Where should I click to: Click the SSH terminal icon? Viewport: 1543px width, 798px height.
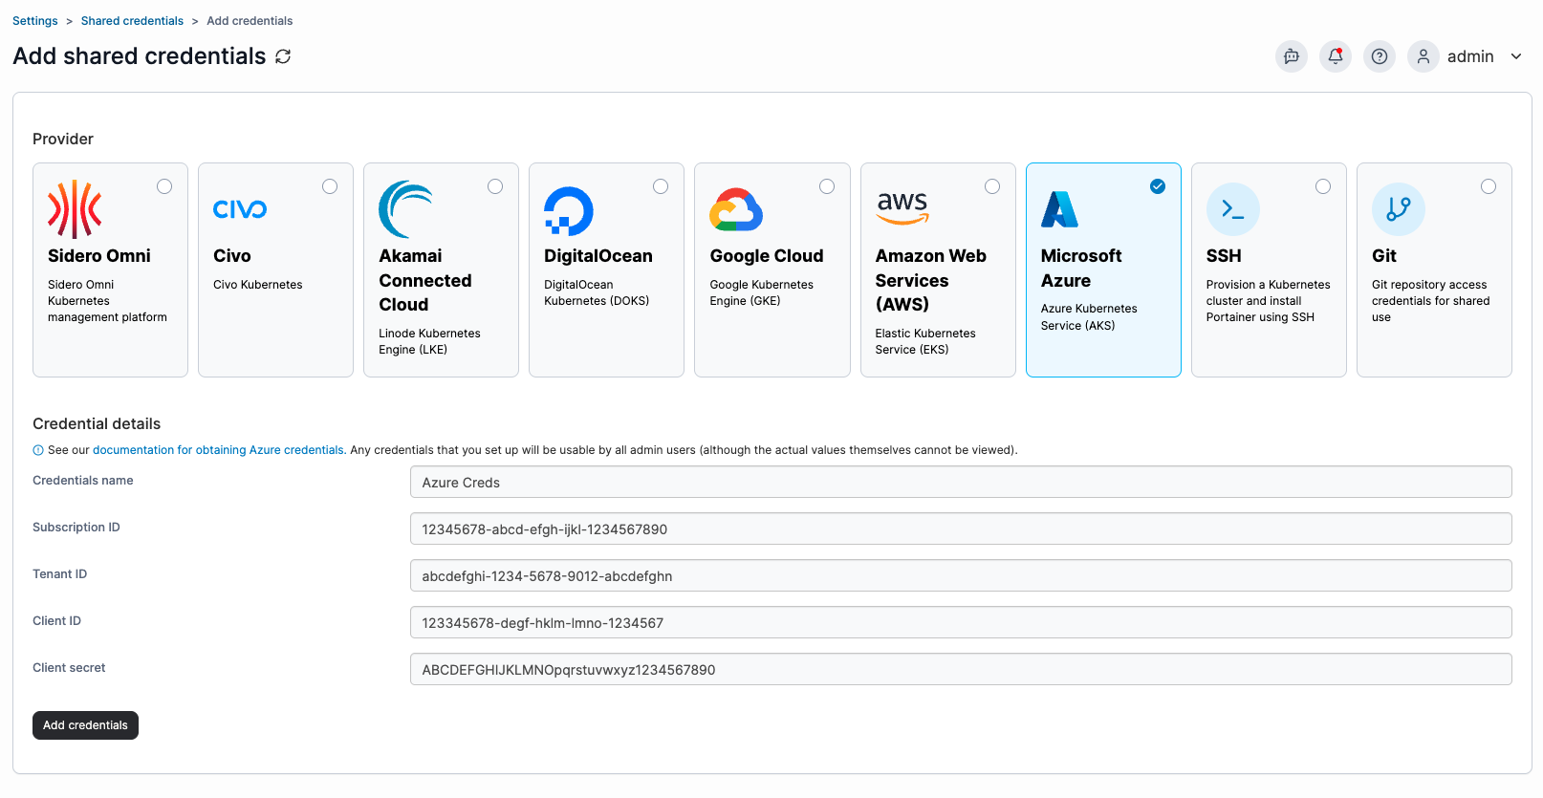(1233, 209)
